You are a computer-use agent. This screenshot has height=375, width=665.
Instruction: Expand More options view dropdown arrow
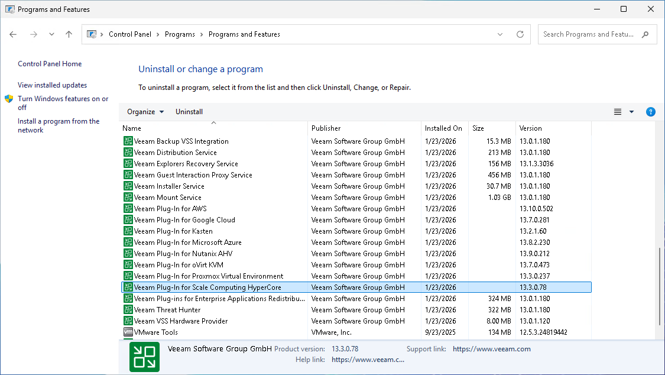(x=631, y=112)
